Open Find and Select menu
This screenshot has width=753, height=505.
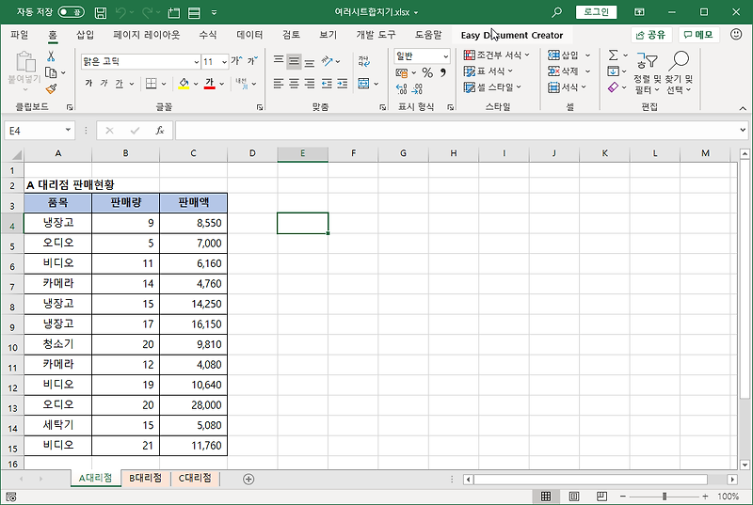(x=679, y=71)
